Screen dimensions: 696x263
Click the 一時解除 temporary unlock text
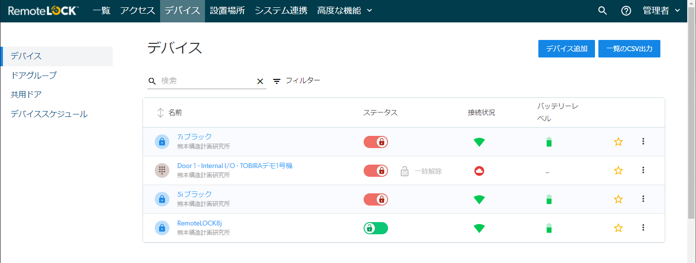click(x=428, y=171)
